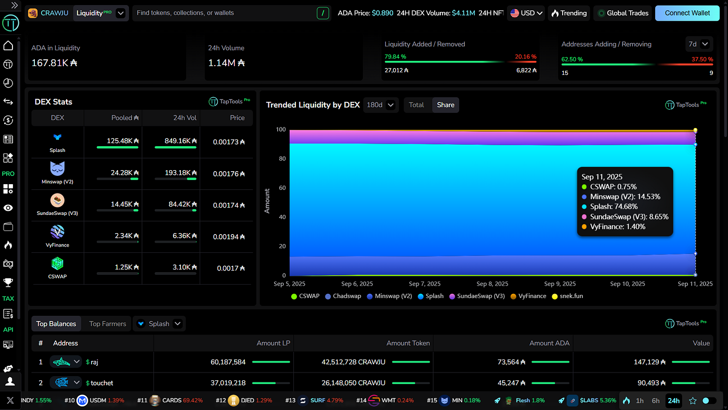Open the Global Trades button
Viewport: 728px width, 410px height.
coord(622,13)
